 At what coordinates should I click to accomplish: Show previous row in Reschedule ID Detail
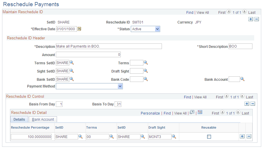coord(222,112)
